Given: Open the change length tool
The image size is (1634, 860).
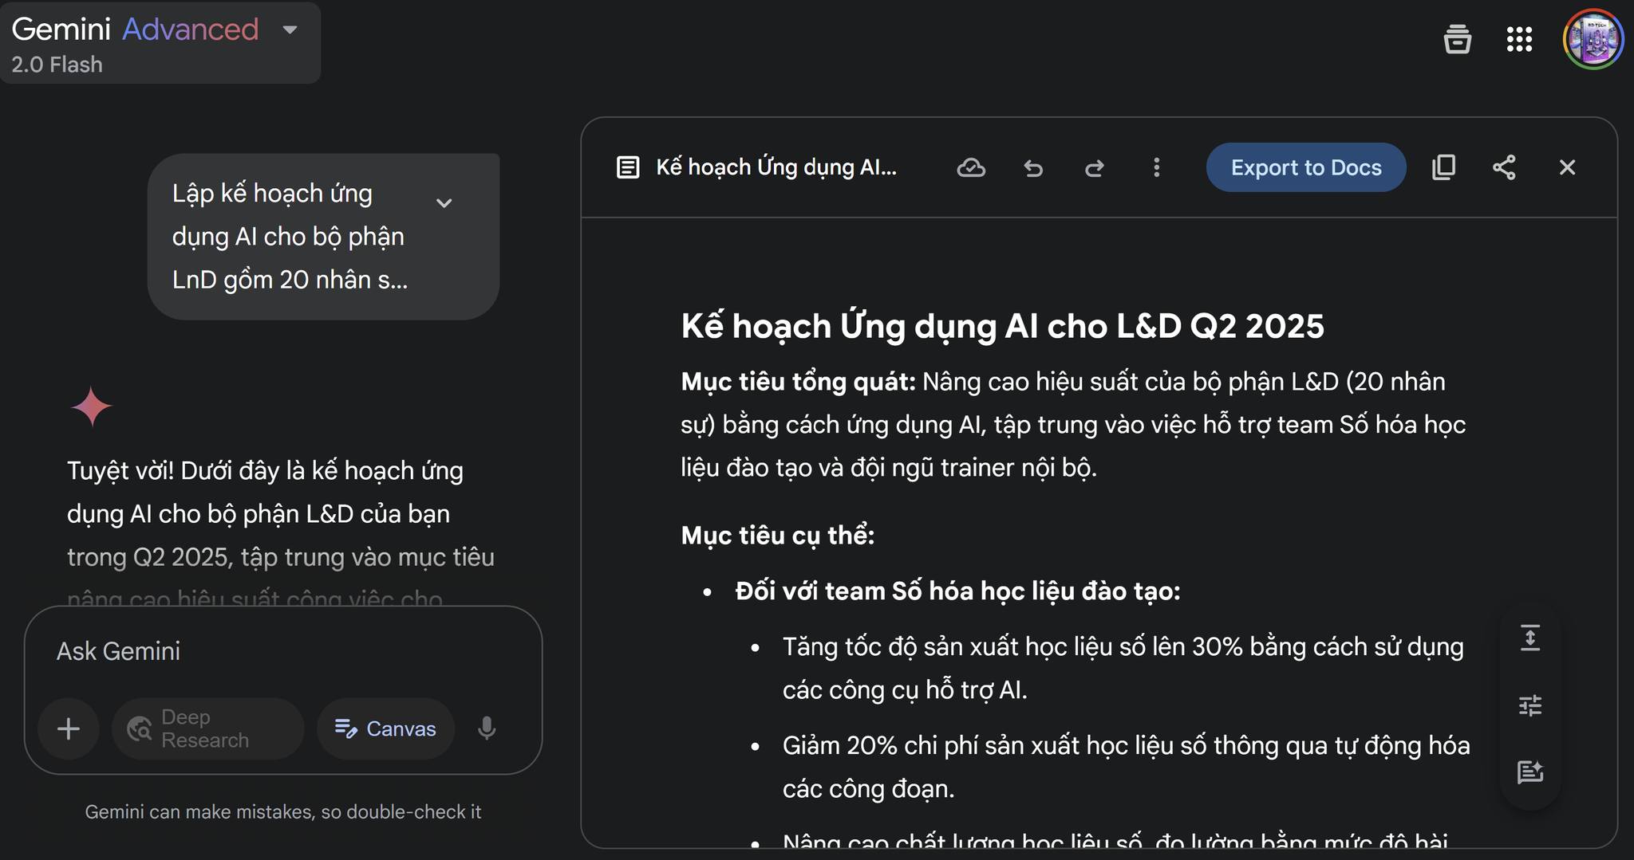Looking at the screenshot, I should [1529, 638].
